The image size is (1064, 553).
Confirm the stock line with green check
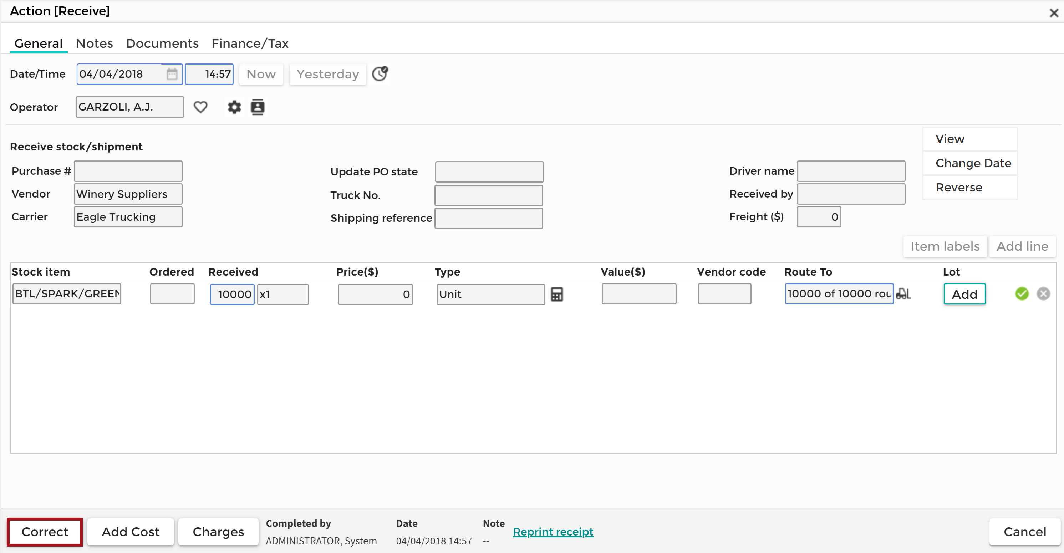point(1022,294)
